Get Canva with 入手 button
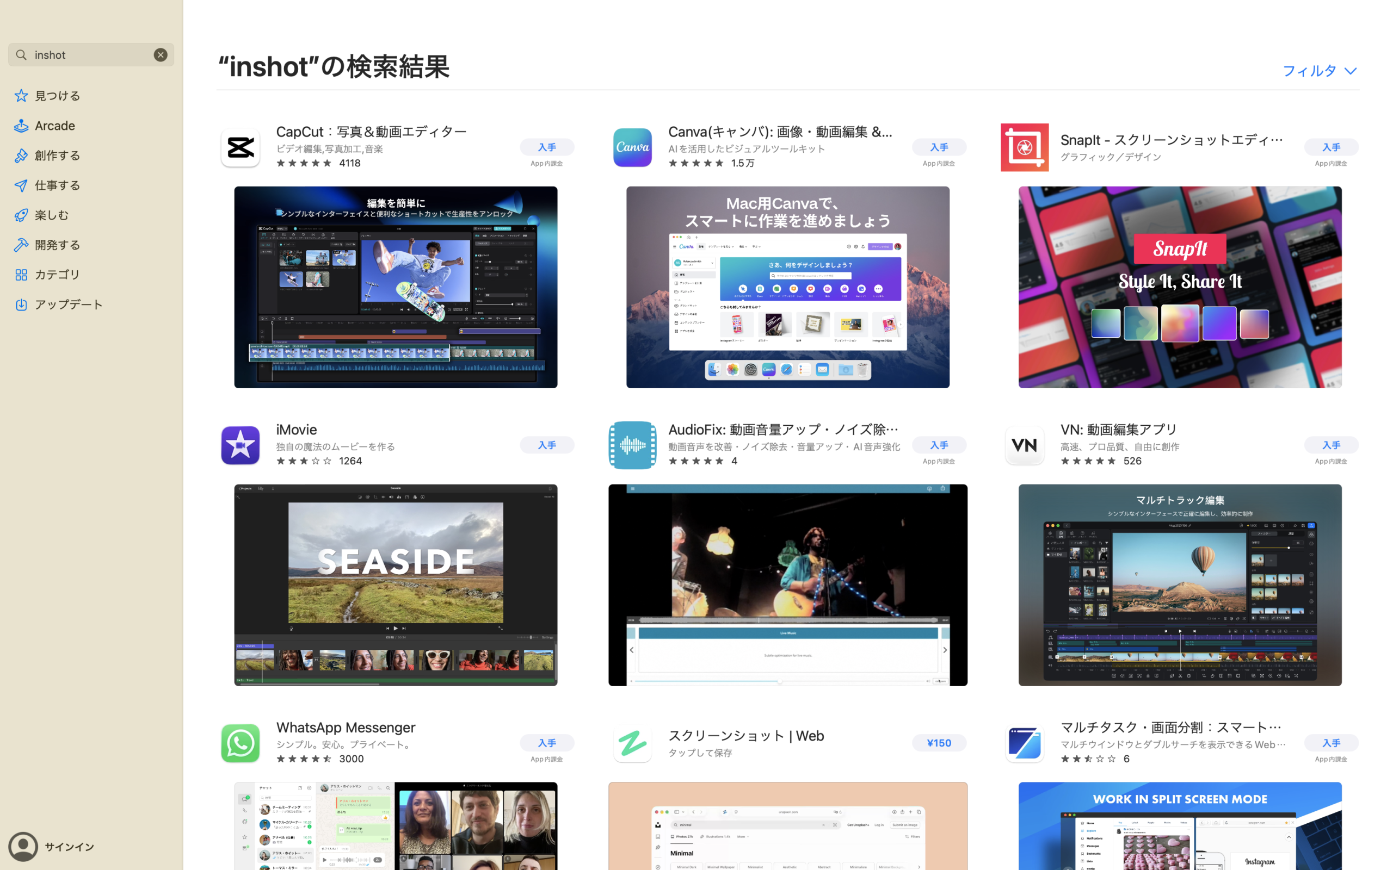The width and height of the screenshot is (1393, 870). point(939,147)
